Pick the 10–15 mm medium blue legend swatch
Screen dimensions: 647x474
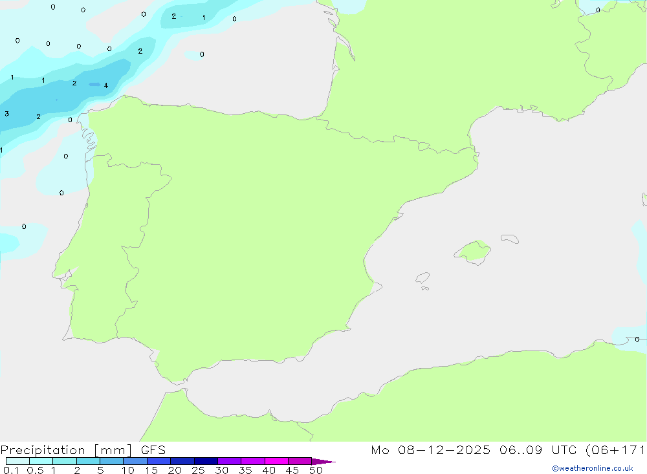[135, 461]
